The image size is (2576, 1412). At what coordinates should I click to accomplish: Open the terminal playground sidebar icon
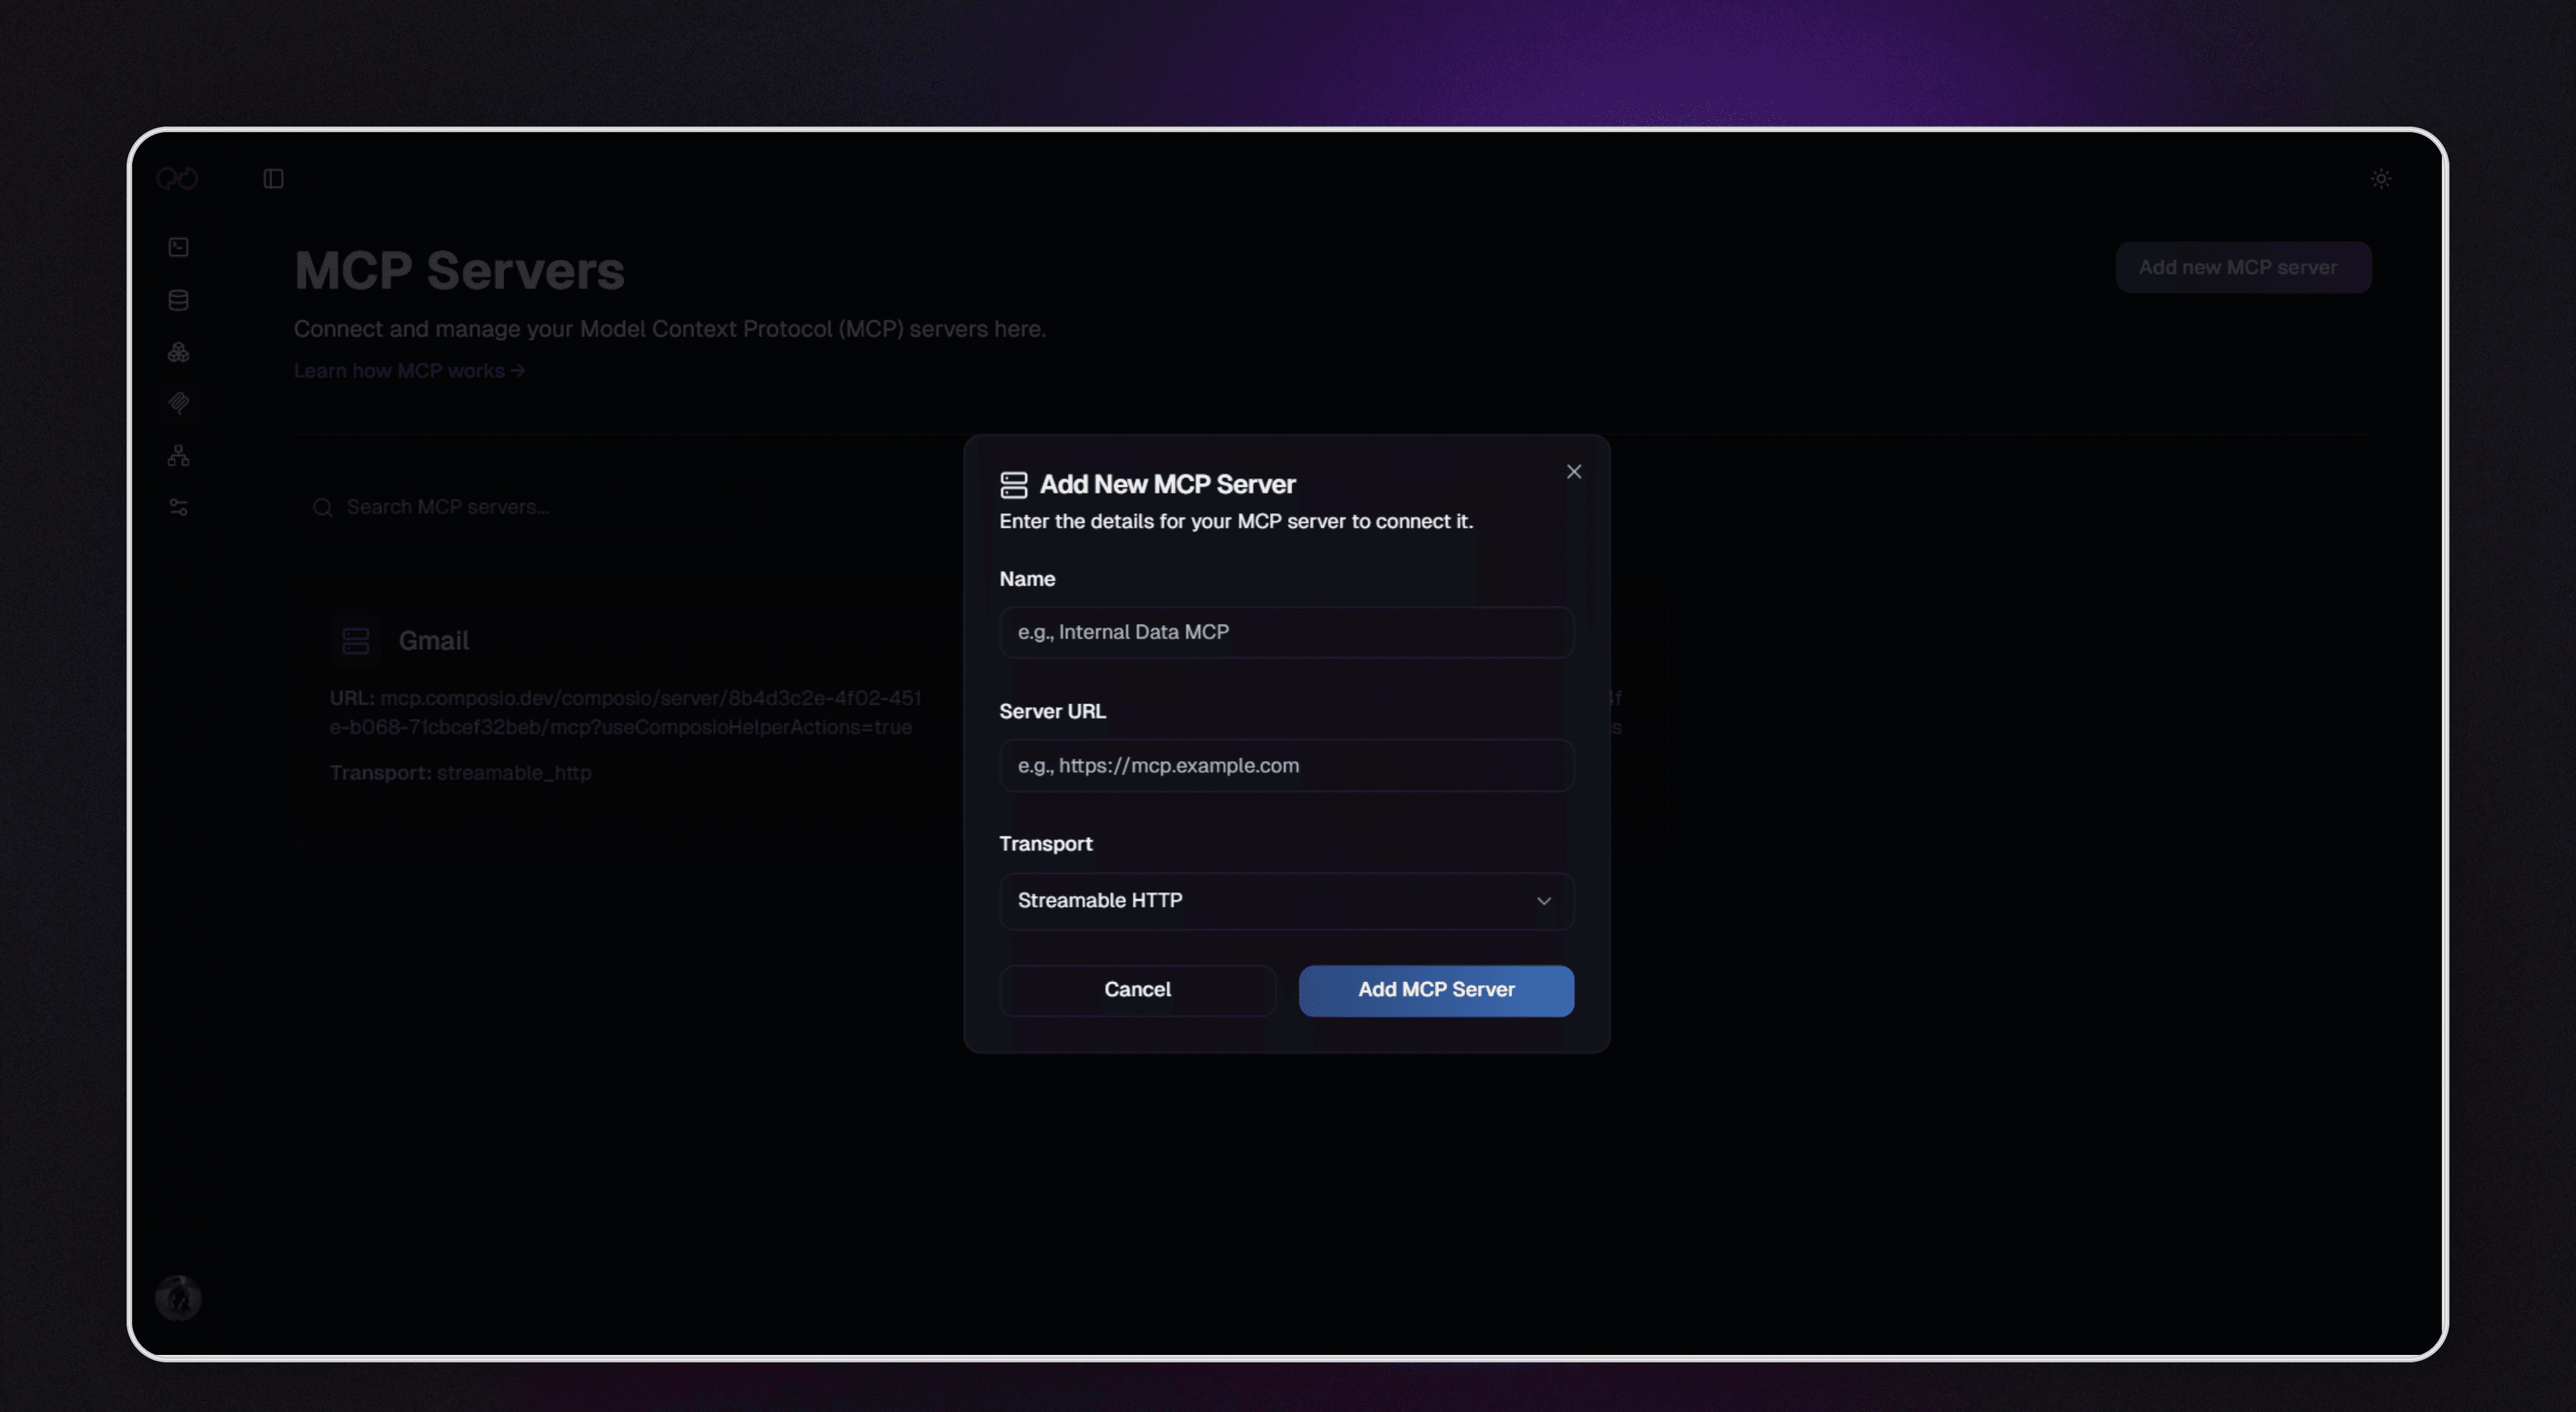coord(179,247)
